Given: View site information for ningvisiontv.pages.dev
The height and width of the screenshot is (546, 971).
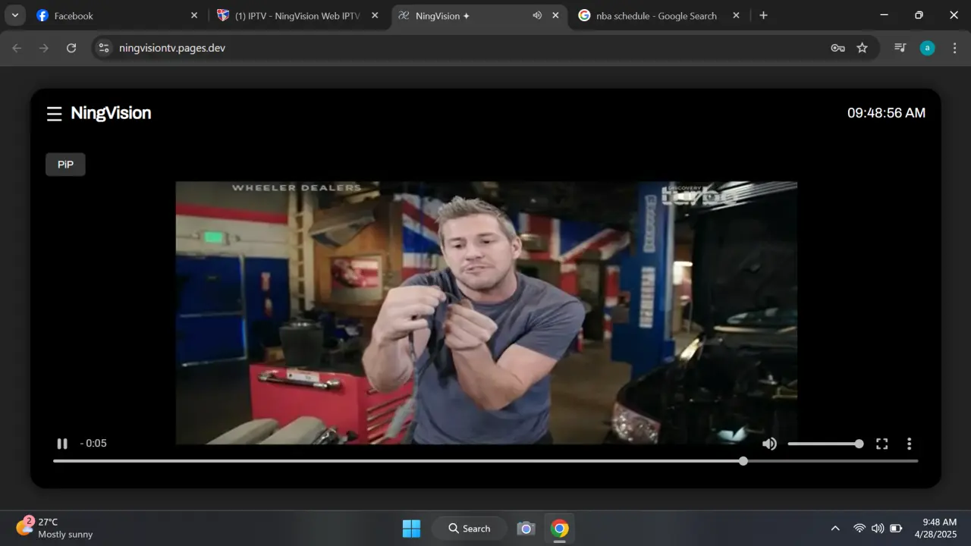Looking at the screenshot, I should (104, 48).
